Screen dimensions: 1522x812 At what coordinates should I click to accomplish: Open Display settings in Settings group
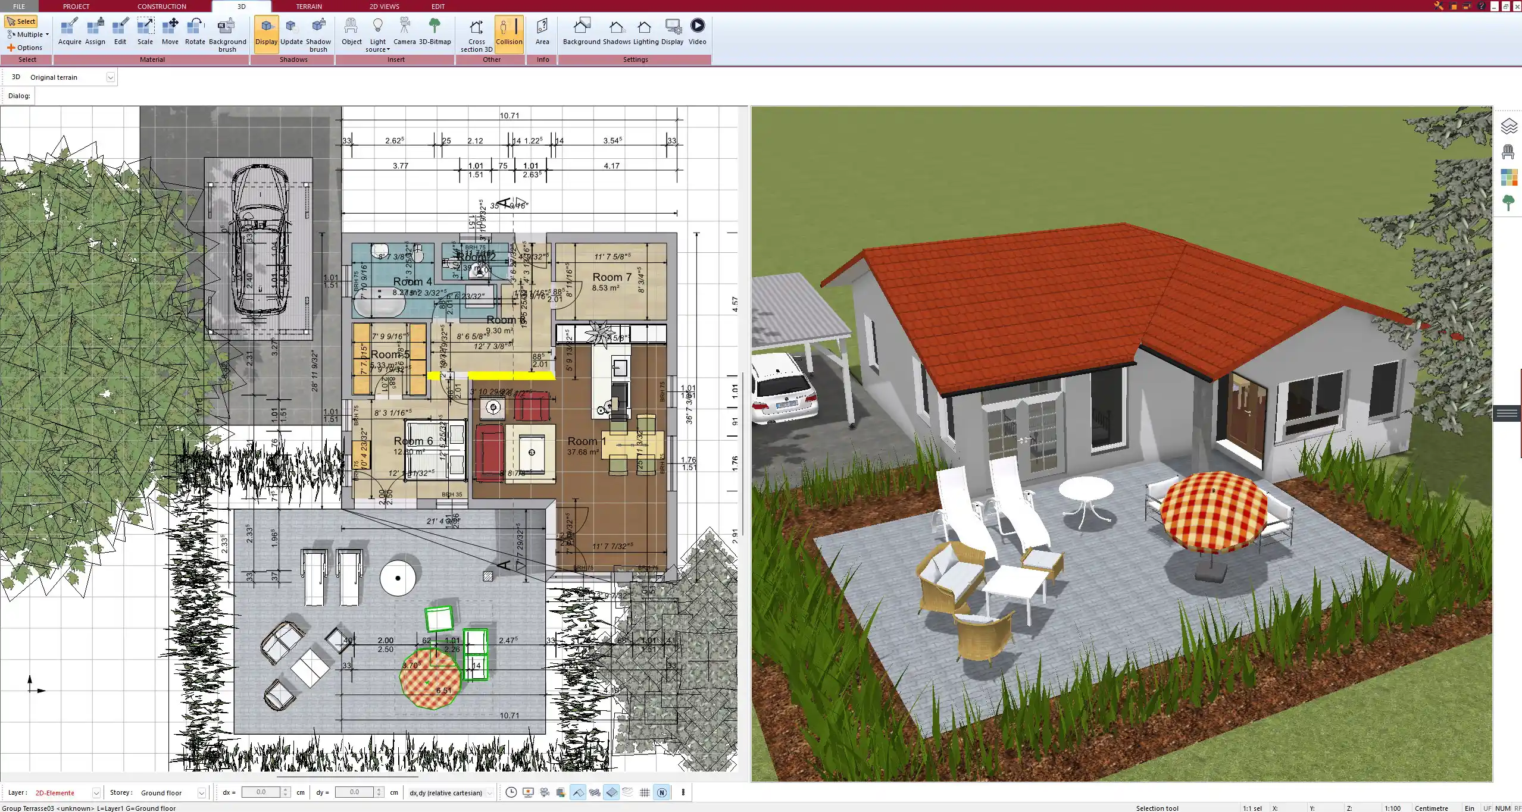pos(673,32)
